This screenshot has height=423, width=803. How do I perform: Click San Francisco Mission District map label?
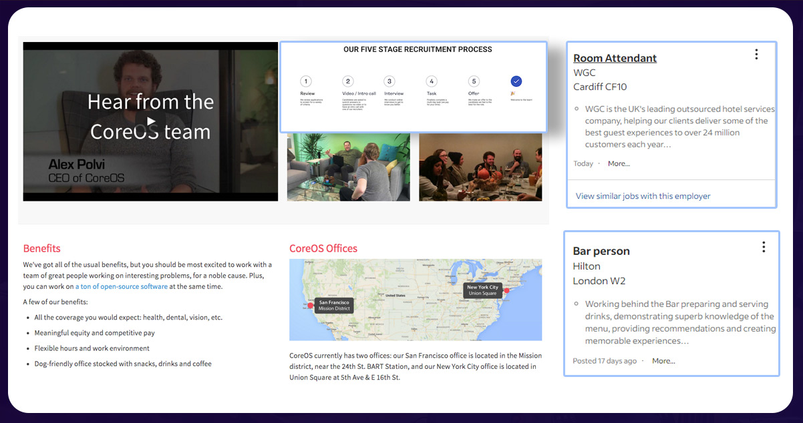pyautogui.click(x=334, y=306)
